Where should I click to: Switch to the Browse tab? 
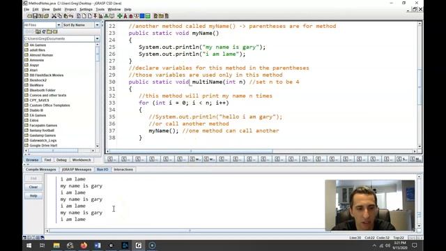coord(32,160)
